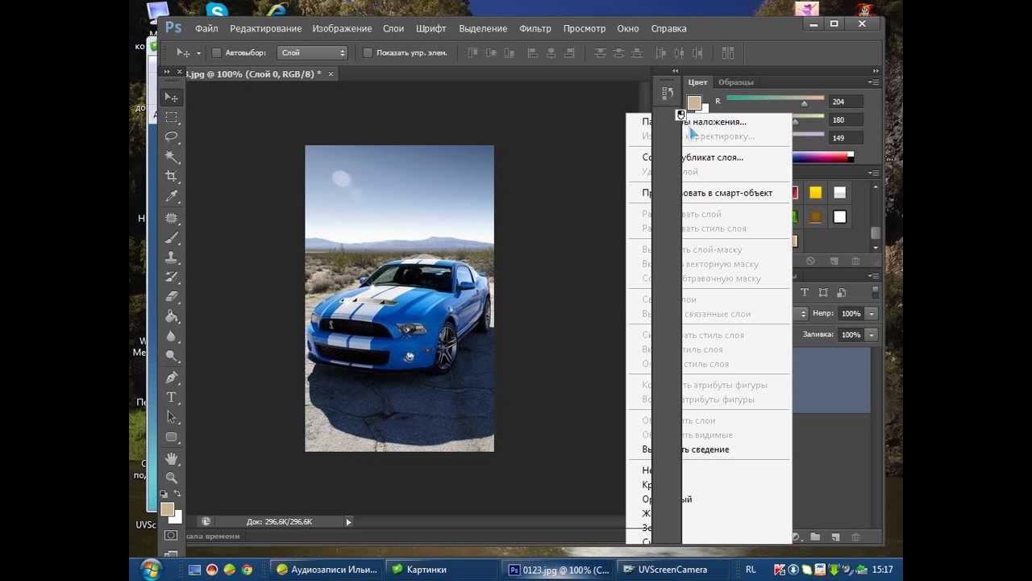Select the Lasso tool
The height and width of the screenshot is (581, 1032).
pyautogui.click(x=171, y=137)
